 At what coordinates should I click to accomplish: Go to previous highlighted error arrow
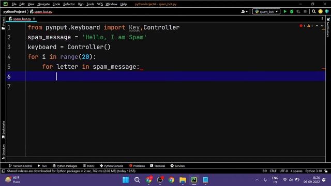(x=317, y=26)
